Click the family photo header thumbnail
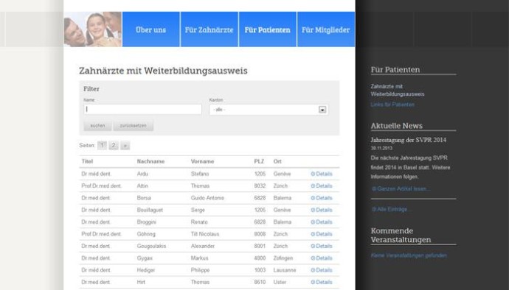Image resolution: width=509 pixels, height=290 pixels. point(93,29)
